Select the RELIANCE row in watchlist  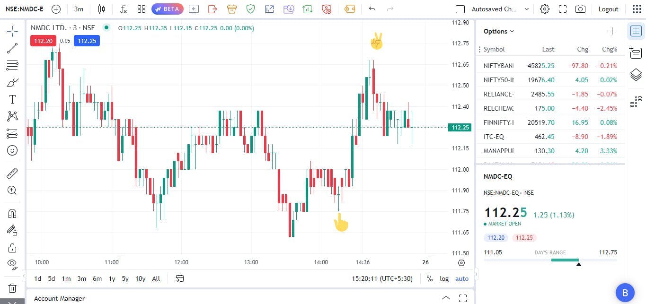pyautogui.click(x=550, y=94)
